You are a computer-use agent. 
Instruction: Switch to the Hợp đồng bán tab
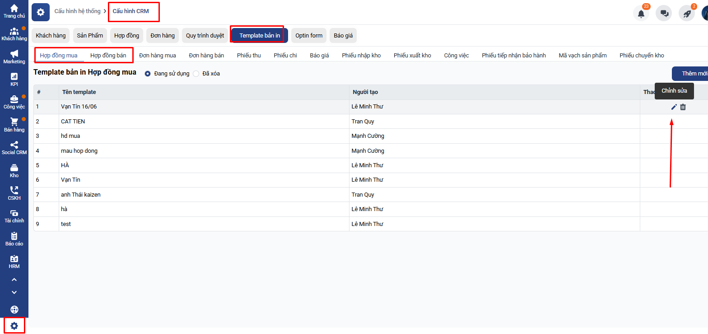(108, 56)
